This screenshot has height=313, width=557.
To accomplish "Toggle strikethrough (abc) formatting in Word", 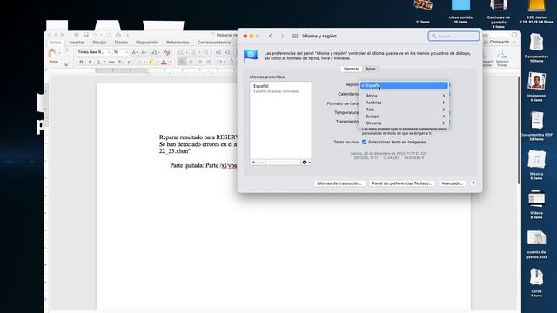I will pyautogui.click(x=111, y=62).
